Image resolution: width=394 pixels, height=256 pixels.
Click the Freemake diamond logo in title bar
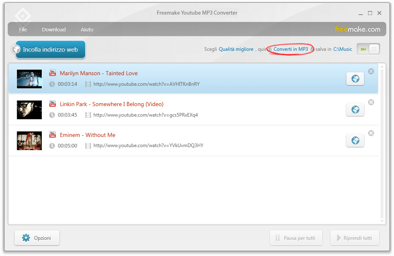[23, 16]
